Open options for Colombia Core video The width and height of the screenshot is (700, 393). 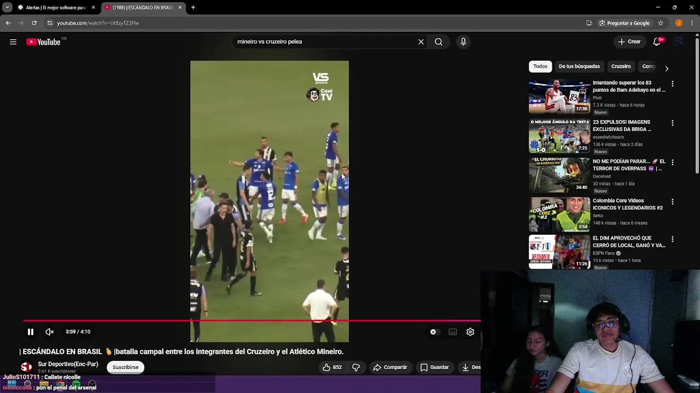pyautogui.click(x=673, y=202)
